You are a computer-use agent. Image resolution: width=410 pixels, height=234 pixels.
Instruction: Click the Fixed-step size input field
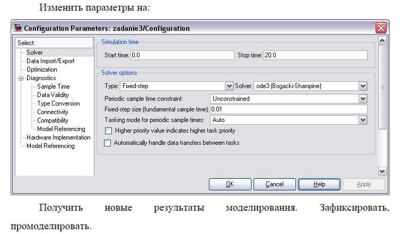289,109
